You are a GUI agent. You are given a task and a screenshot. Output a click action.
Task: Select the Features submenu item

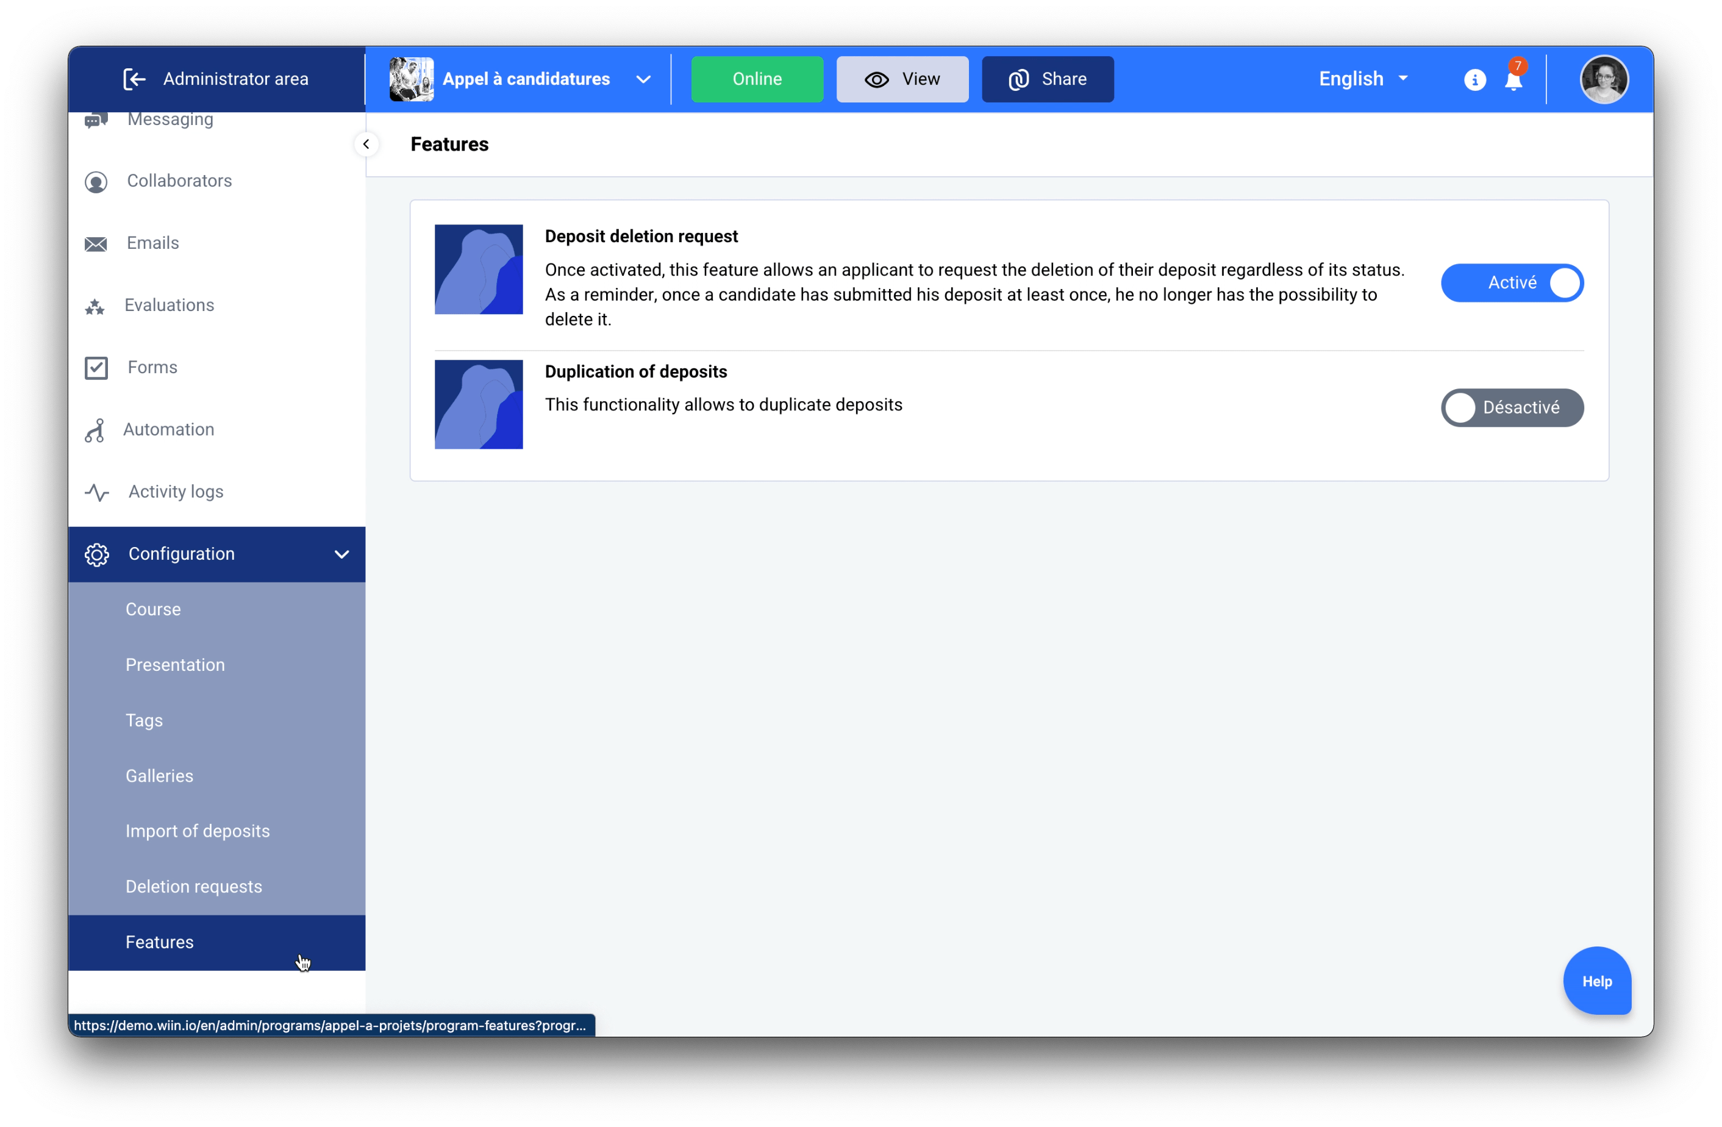pyautogui.click(x=216, y=942)
